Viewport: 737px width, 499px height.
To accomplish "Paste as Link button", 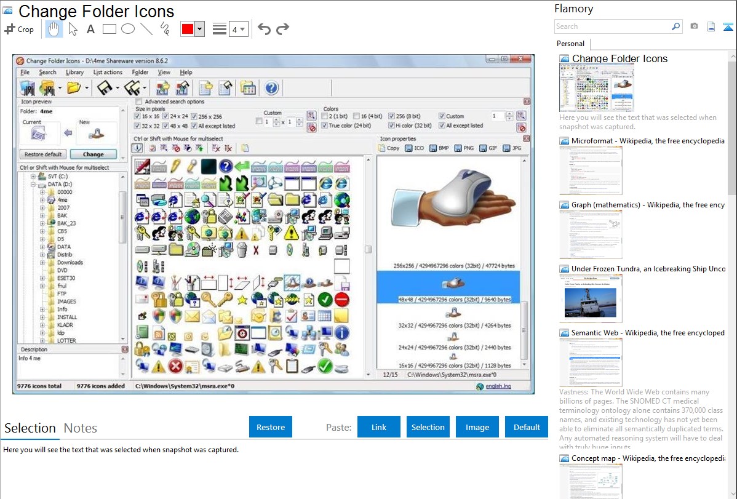I will 379,427.
